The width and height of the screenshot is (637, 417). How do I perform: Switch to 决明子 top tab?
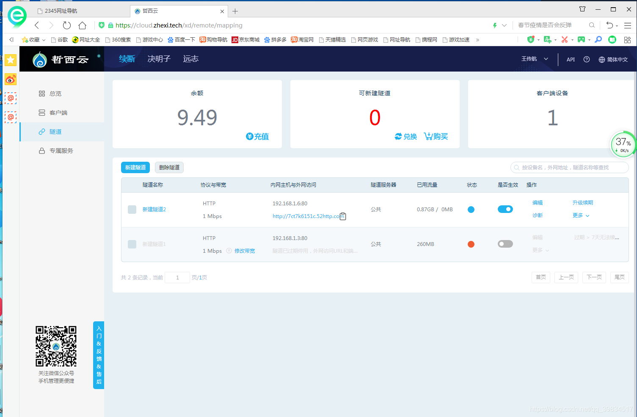(159, 59)
